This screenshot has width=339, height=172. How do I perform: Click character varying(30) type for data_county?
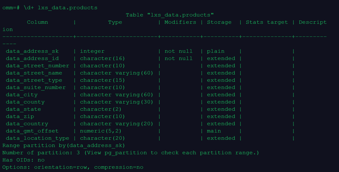coord(117,102)
